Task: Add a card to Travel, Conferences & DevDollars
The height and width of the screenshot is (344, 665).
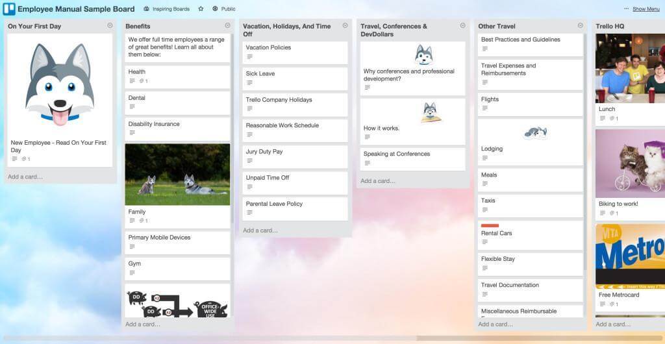Action: click(x=378, y=181)
